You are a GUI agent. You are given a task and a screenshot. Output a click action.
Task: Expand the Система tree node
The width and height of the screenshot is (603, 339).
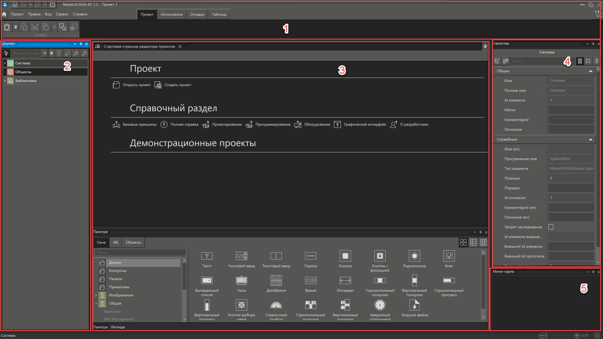tap(5, 63)
